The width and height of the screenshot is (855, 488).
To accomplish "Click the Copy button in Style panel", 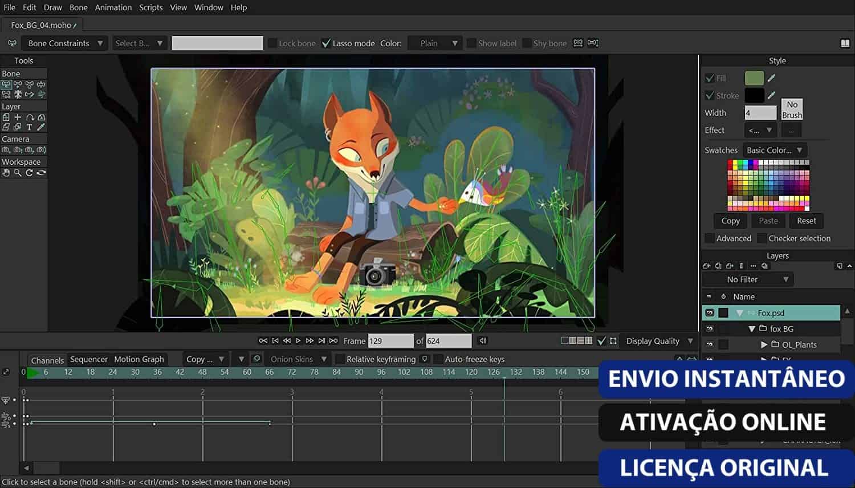I will click(731, 221).
